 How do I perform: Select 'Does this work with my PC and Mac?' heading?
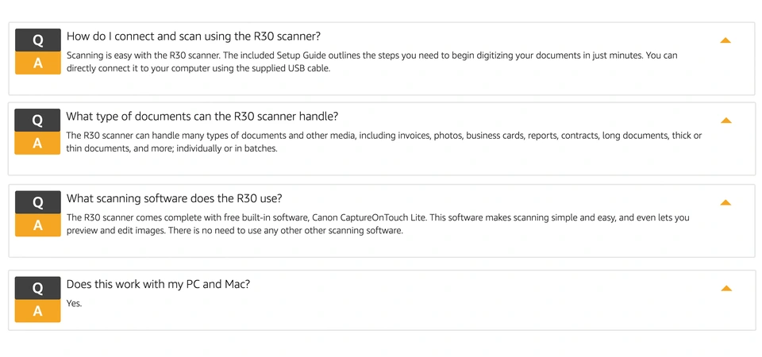(x=159, y=284)
